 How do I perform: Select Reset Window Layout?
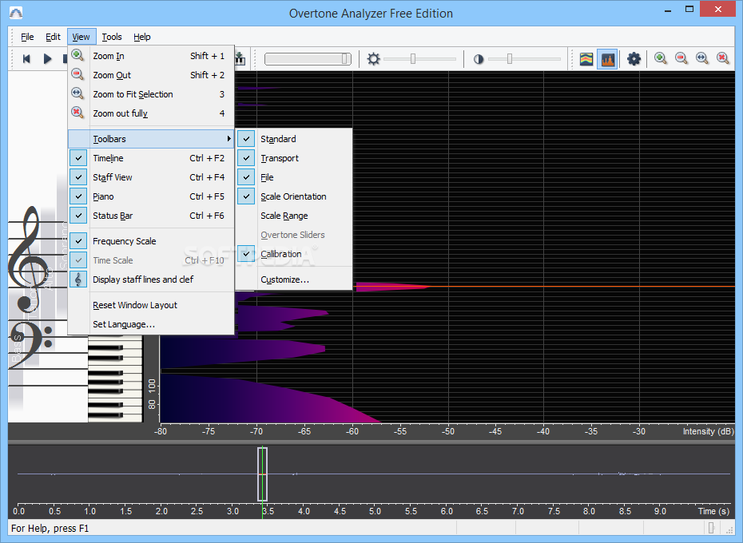click(x=151, y=305)
